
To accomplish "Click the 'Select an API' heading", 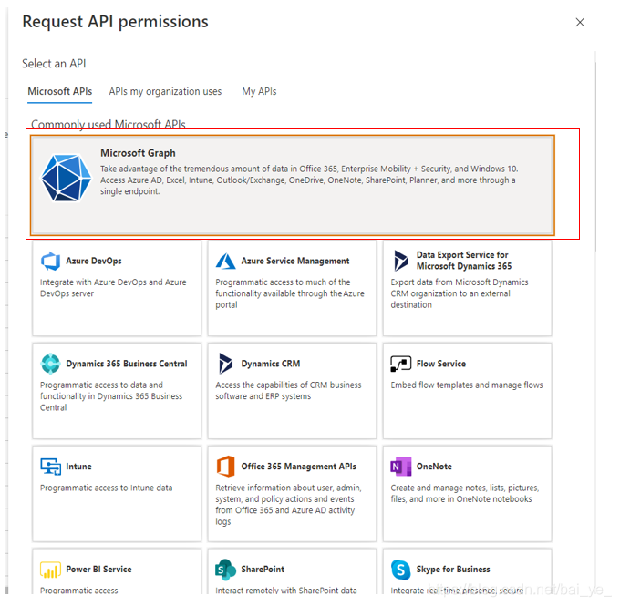I will pos(54,64).
